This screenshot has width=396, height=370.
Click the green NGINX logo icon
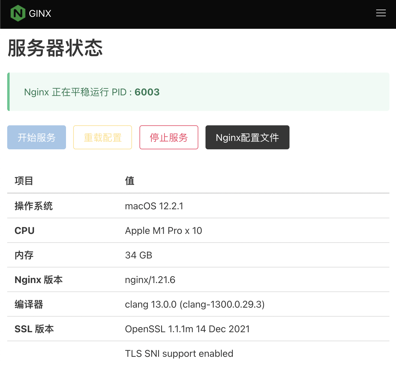click(x=18, y=13)
